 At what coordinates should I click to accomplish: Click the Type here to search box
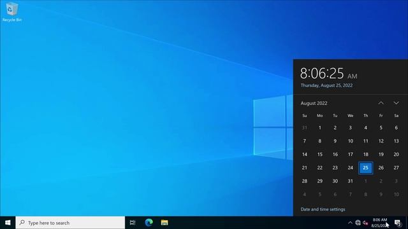coord(70,223)
